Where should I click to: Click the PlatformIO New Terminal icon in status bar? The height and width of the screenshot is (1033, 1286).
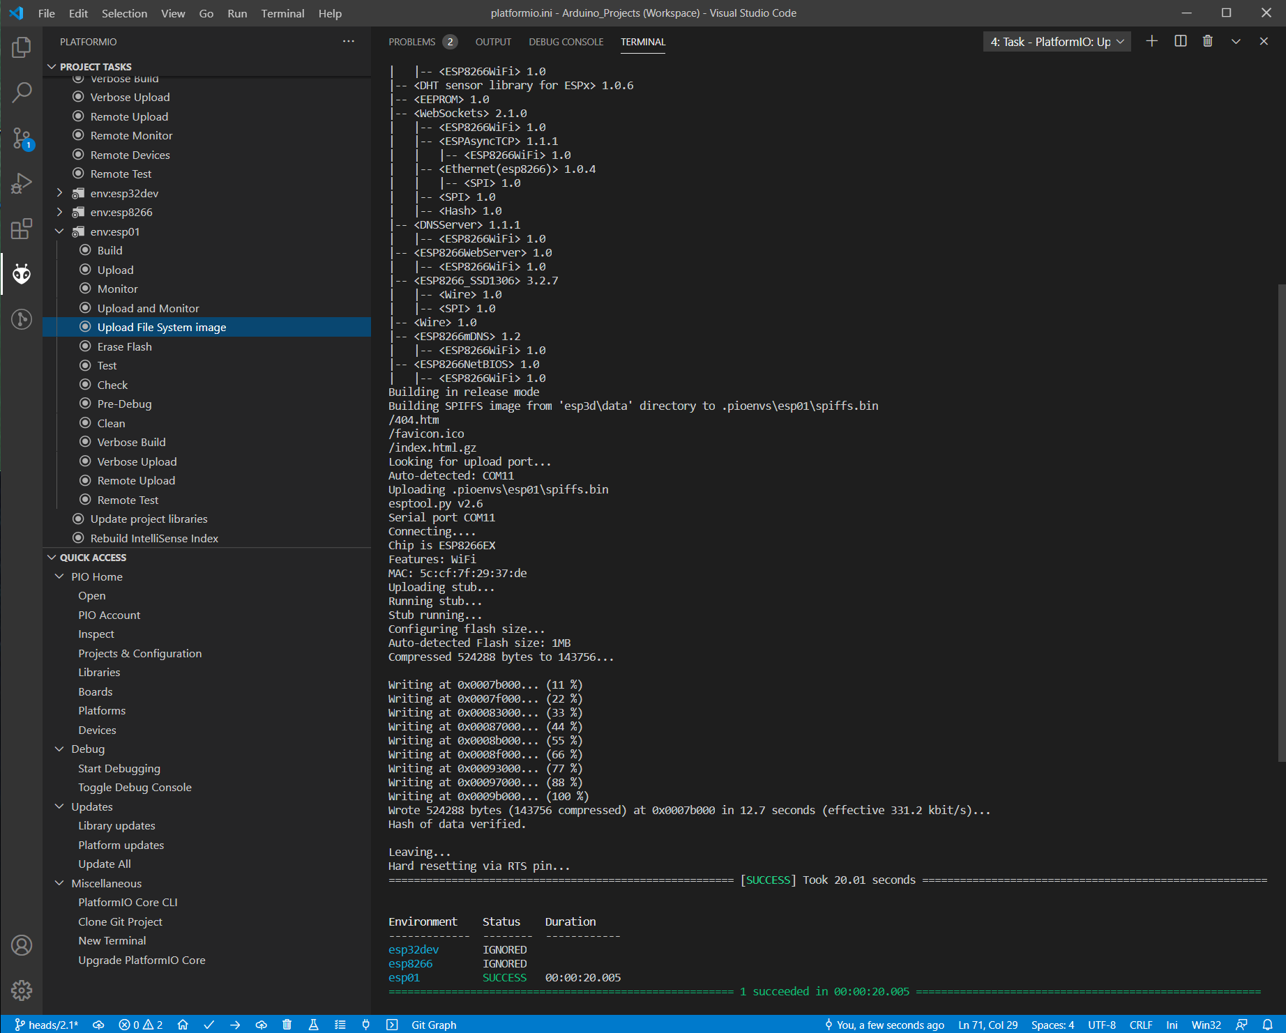[392, 1025]
